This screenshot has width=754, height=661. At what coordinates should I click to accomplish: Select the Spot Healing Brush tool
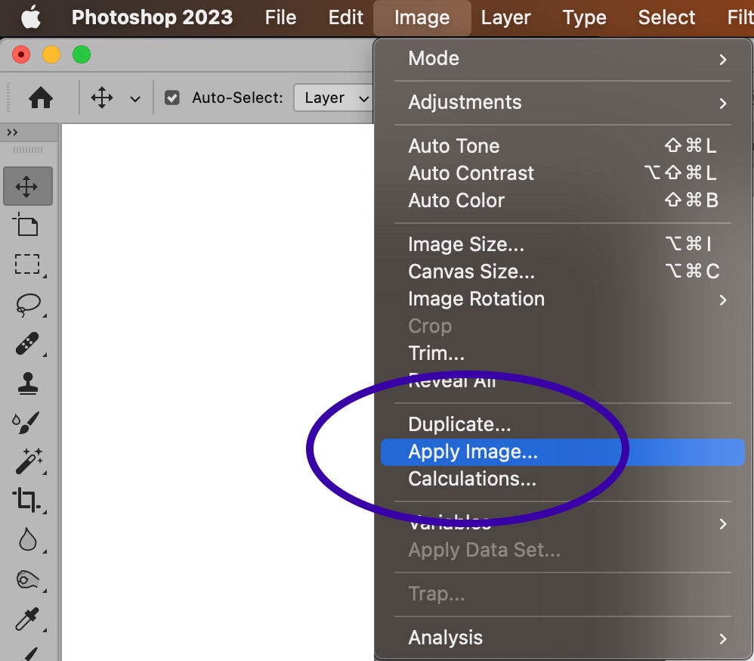click(27, 343)
